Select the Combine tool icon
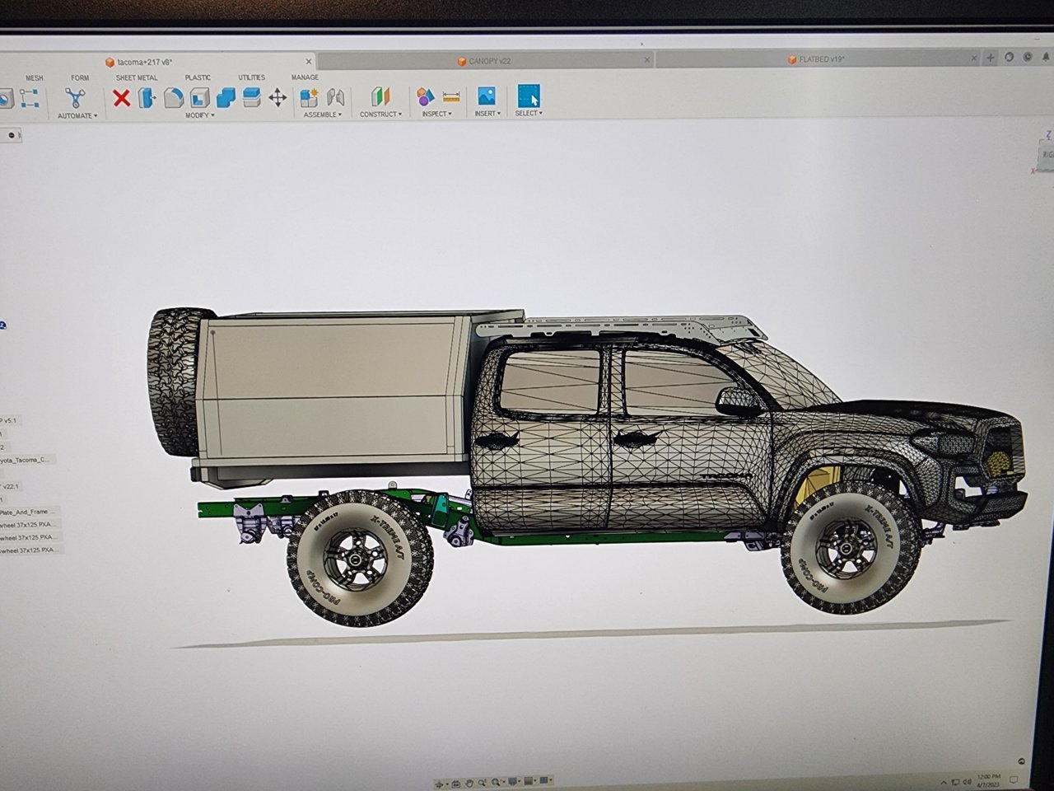 (226, 98)
